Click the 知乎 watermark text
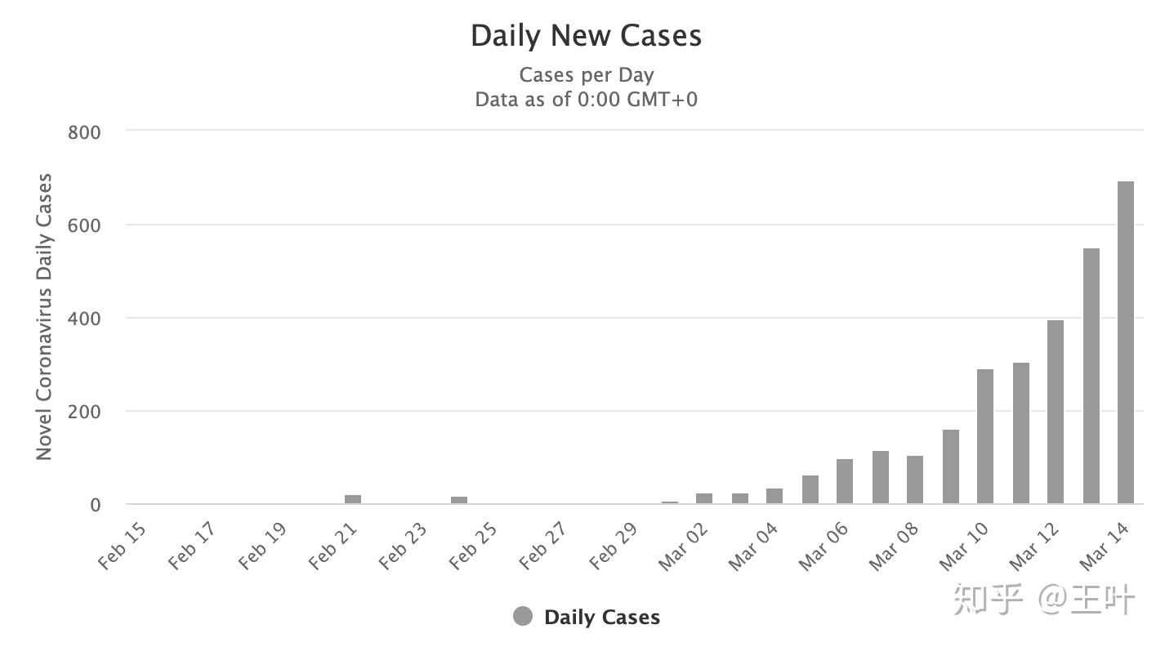1165x647 pixels. [x=988, y=600]
